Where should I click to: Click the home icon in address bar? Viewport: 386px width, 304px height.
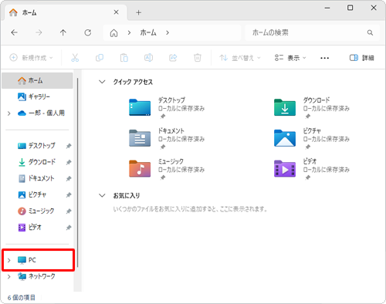coord(113,33)
